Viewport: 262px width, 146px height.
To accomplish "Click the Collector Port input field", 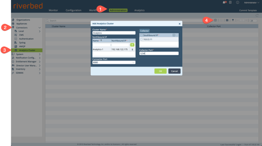I will [x=159, y=54].
